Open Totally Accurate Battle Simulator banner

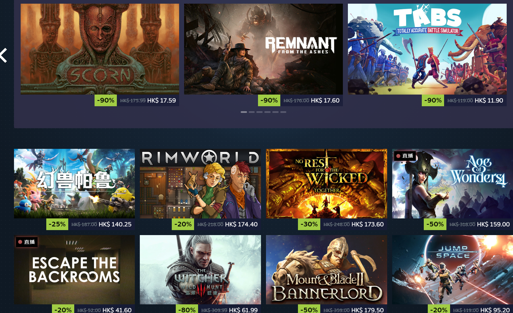point(427,49)
